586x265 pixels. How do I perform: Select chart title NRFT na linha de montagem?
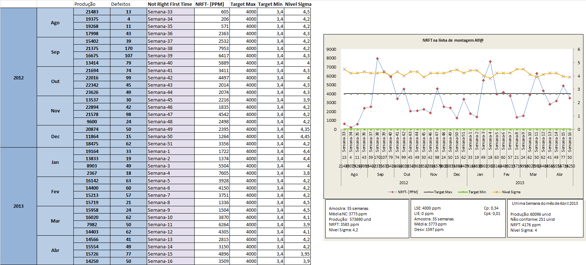(x=453, y=40)
